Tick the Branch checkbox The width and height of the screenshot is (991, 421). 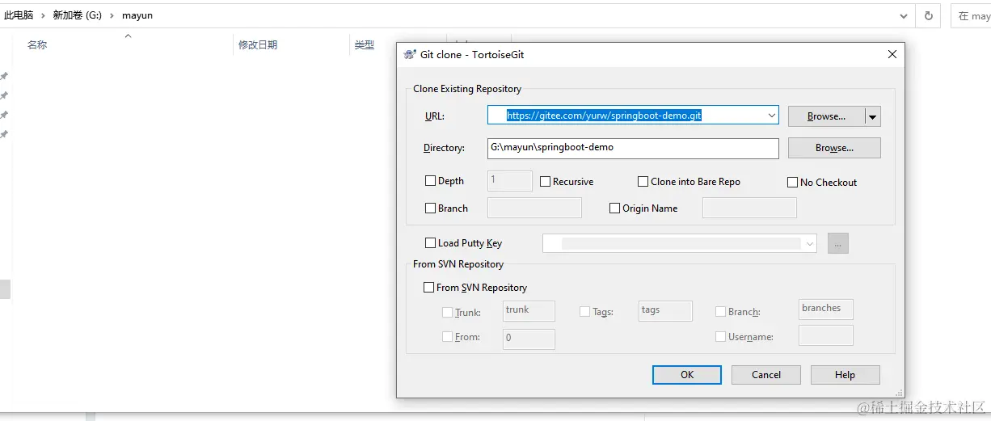pyautogui.click(x=430, y=208)
